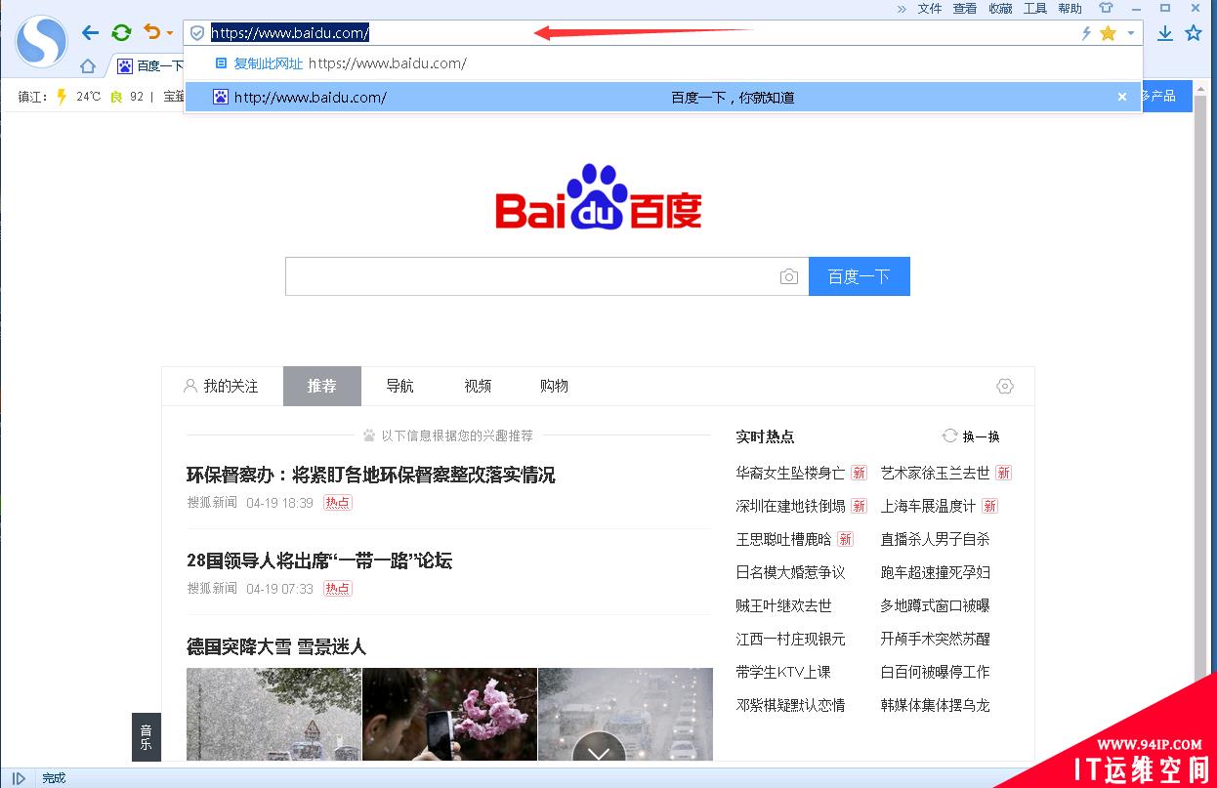Open the 收藏 menu
This screenshot has width=1217, height=788.
pos(1000,9)
